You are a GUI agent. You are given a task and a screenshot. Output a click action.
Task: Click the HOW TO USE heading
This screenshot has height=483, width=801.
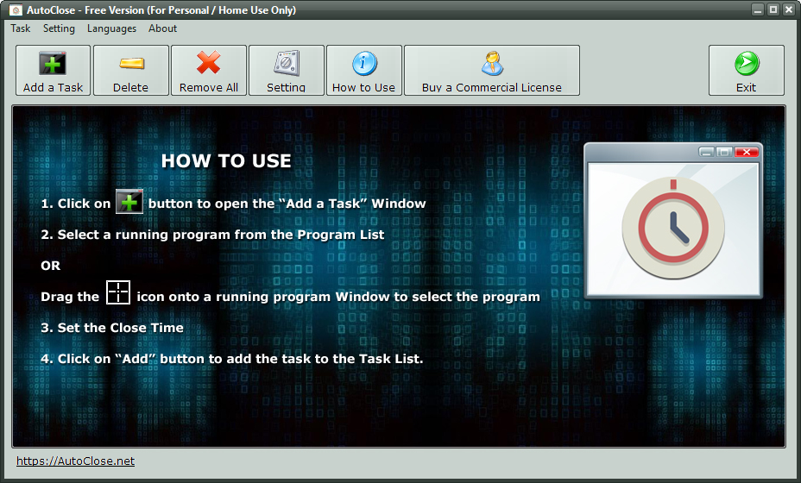click(x=226, y=161)
